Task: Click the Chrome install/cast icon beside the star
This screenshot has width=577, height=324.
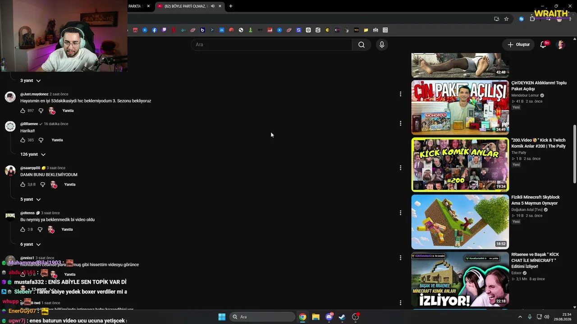Action: pos(496,19)
